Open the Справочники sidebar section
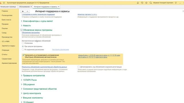 (x=7, y=59)
